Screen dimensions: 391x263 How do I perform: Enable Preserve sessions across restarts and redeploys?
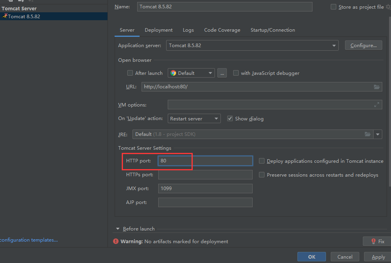262,175
